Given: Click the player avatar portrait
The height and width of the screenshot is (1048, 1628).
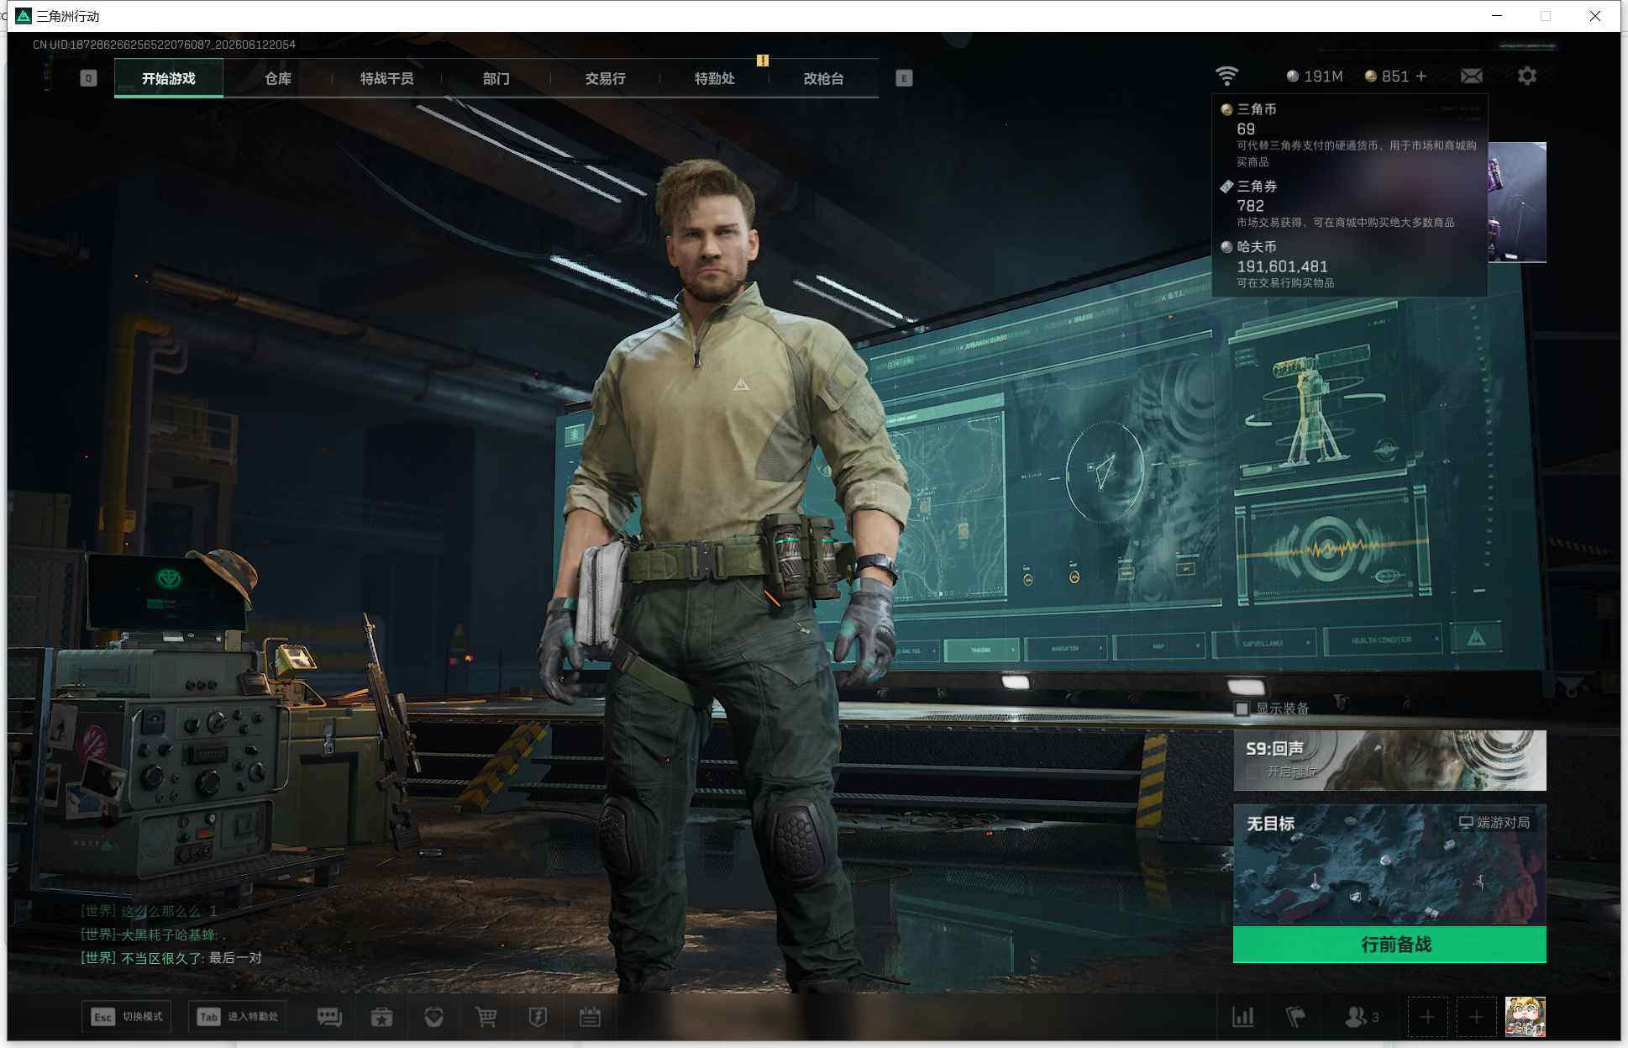Looking at the screenshot, I should coord(1525,1017).
